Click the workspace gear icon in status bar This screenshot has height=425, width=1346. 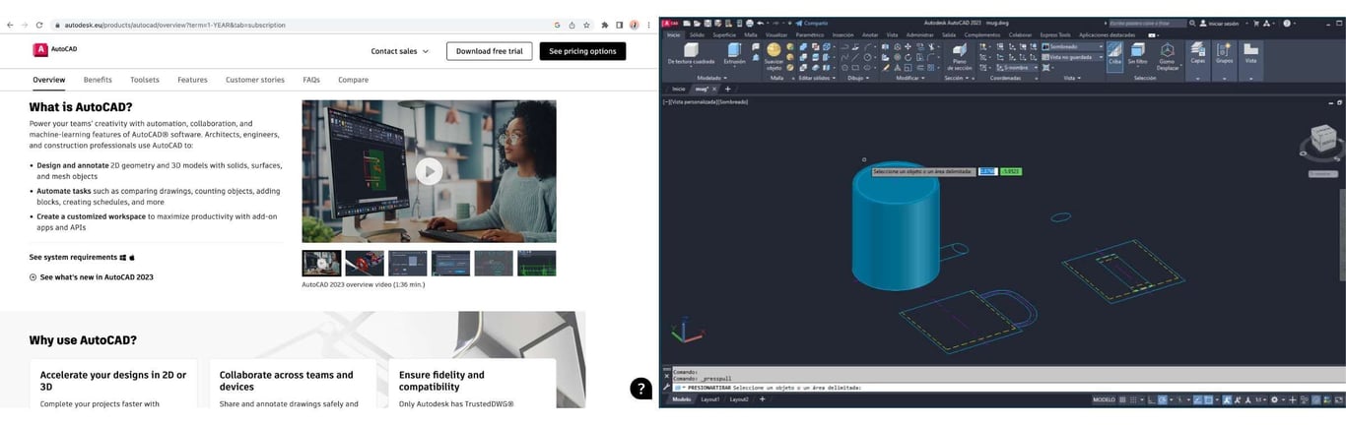(x=1274, y=399)
